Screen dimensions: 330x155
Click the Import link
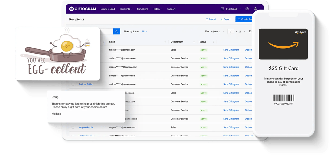tap(211, 19)
